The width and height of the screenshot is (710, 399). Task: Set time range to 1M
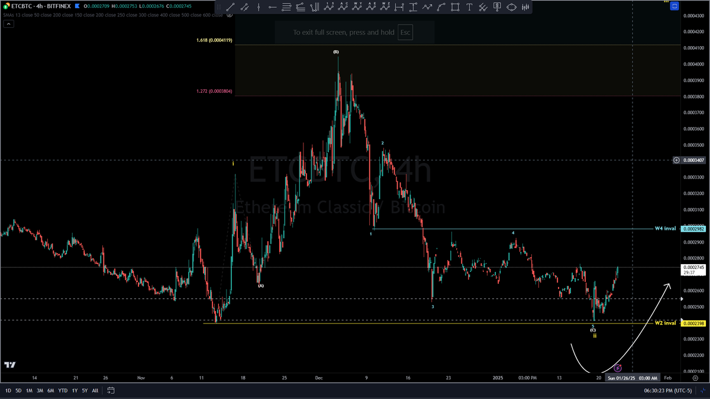(x=29, y=391)
